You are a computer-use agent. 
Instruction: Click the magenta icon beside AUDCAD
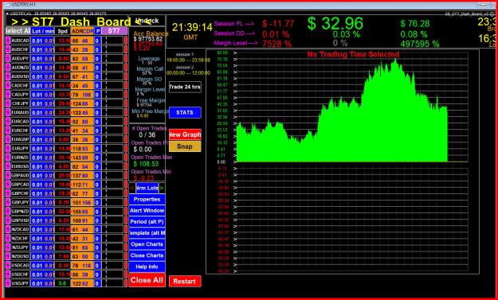8,41
